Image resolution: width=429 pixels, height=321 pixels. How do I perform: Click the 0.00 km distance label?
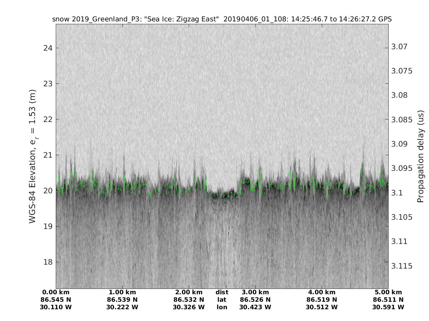point(56,292)
